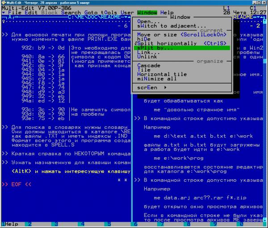Screen dimensions: 268x228
Task: Choose Horizontal tile window arrangement
Action: (x=162, y=75)
